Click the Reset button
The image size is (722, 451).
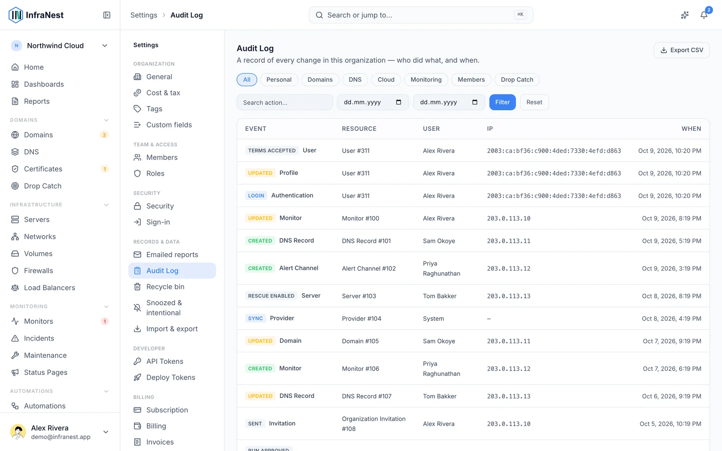coord(534,102)
